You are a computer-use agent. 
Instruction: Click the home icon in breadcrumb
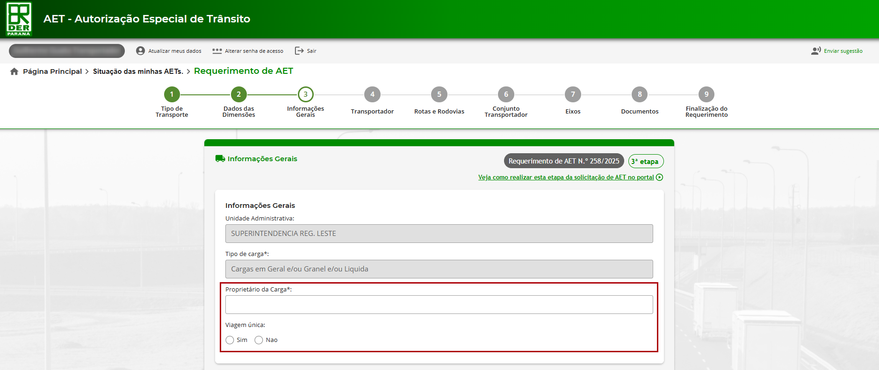(14, 71)
